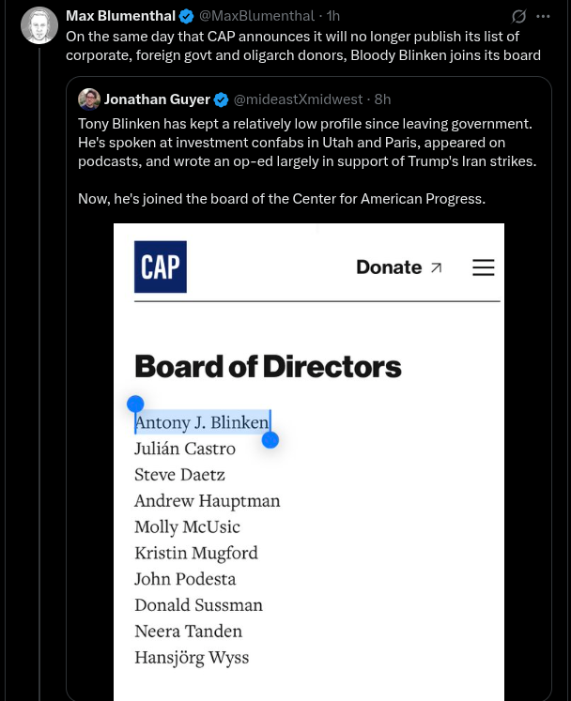Viewport: 571px width, 701px height.
Task: Open the @mideastXmidwest handle
Action: (298, 99)
